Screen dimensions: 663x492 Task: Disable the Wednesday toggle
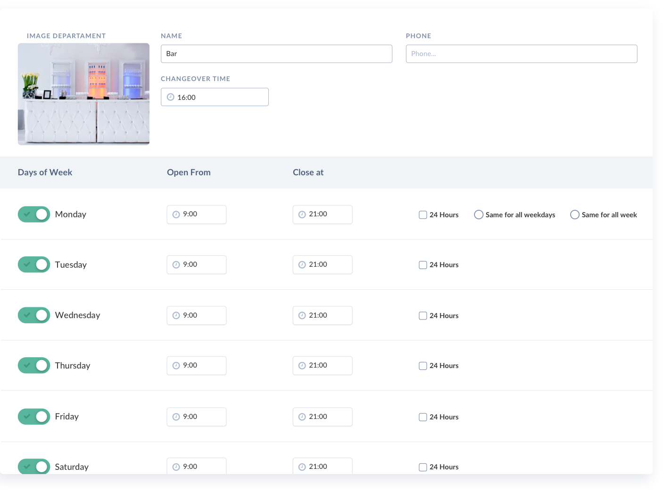tap(34, 315)
